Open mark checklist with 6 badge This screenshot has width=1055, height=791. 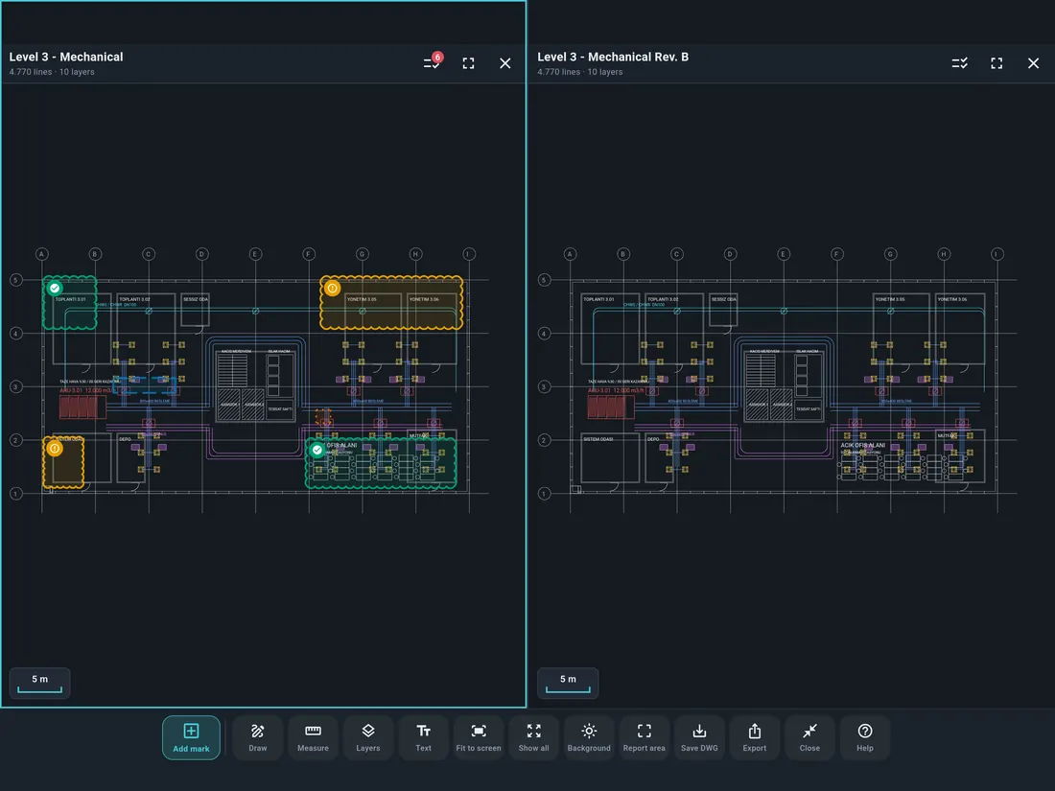click(432, 62)
